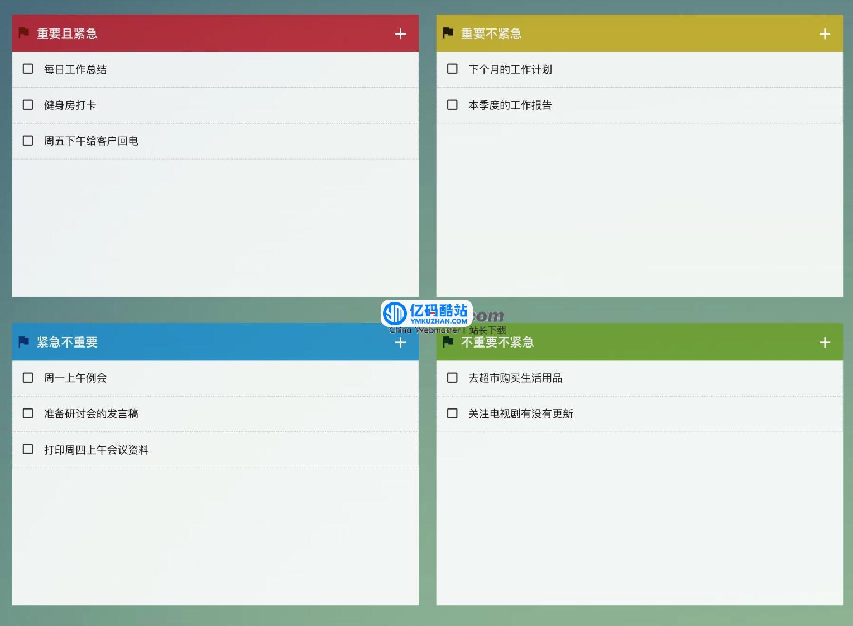Viewport: 853px width, 626px height.
Task: Check the 下个月的工作计划 box
Action: [452, 69]
